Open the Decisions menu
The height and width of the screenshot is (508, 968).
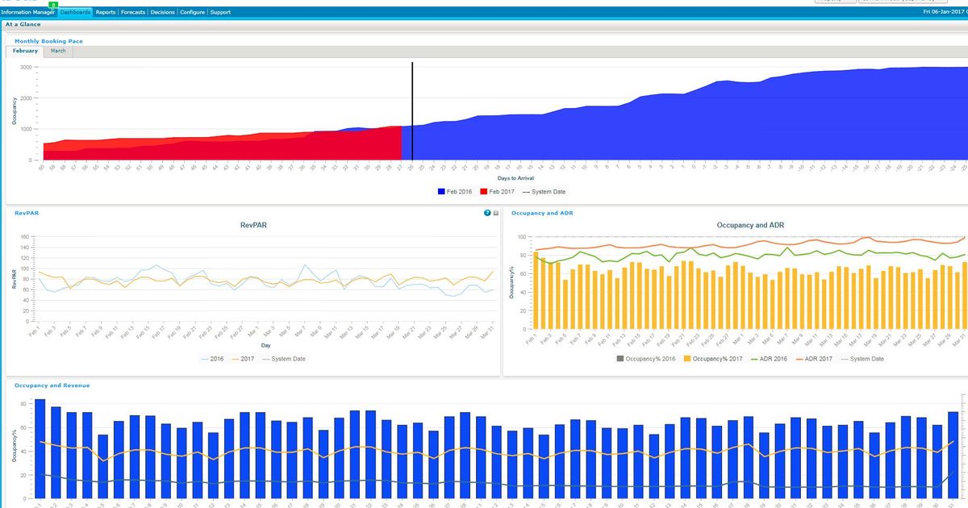[x=162, y=12]
